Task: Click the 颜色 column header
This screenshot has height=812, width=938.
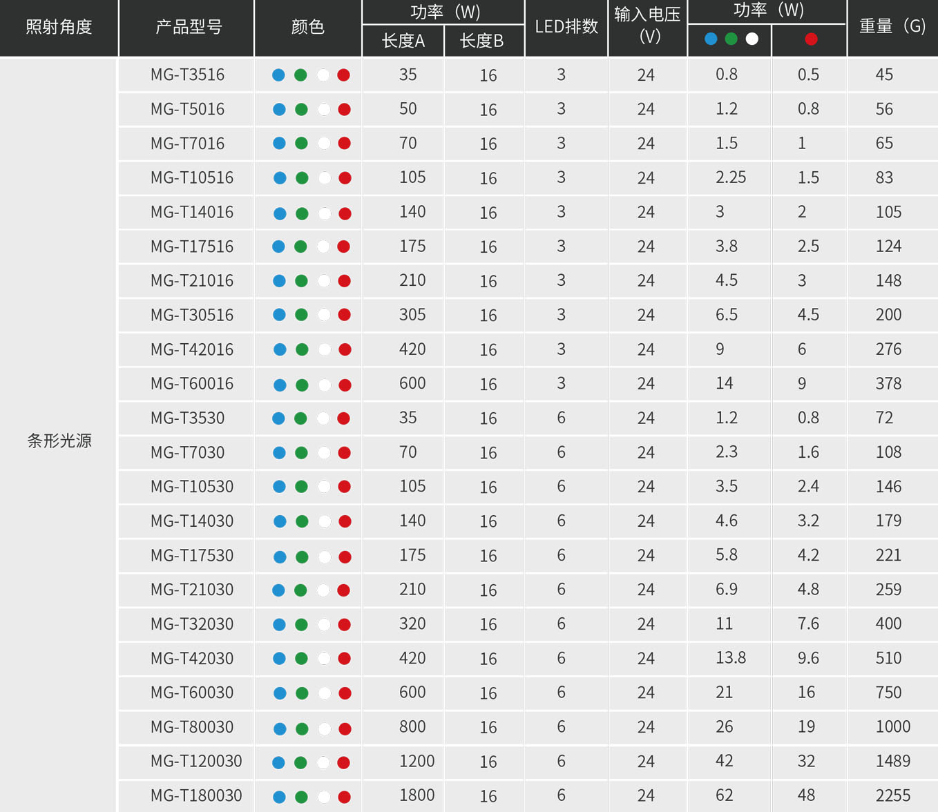Action: coord(307,27)
